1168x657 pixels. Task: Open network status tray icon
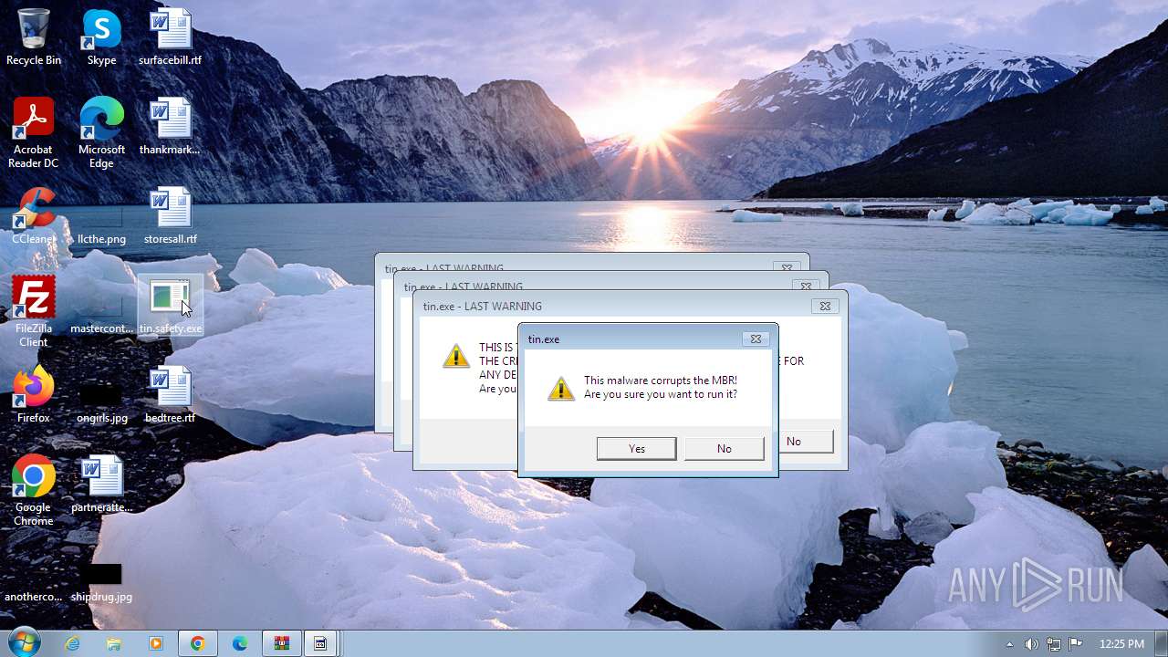coord(1054,644)
